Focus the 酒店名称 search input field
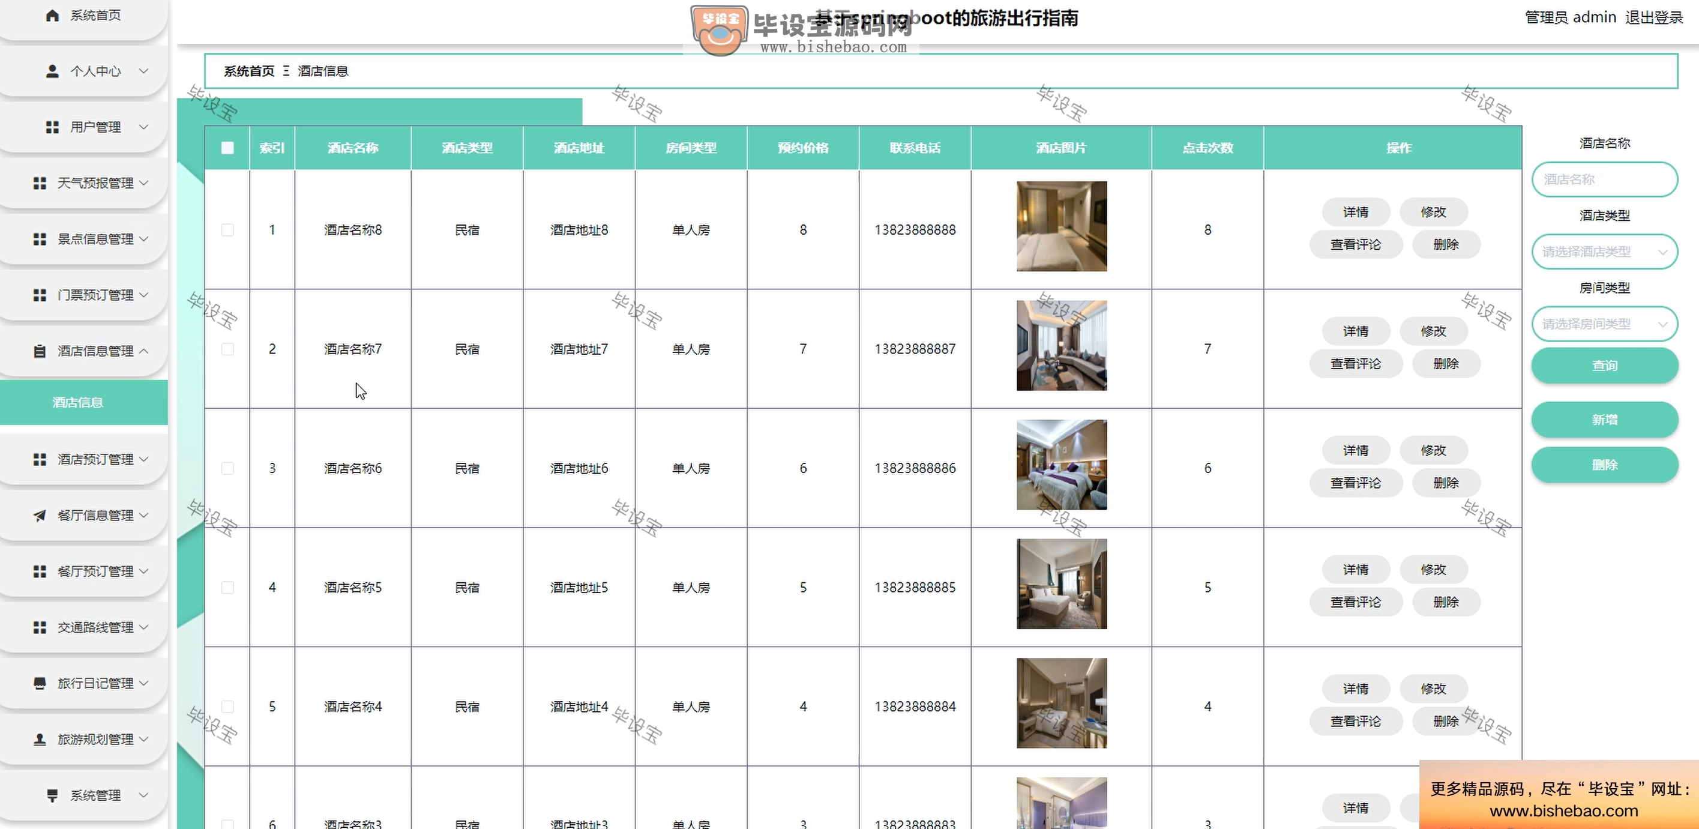The width and height of the screenshot is (1699, 829). pyautogui.click(x=1605, y=179)
